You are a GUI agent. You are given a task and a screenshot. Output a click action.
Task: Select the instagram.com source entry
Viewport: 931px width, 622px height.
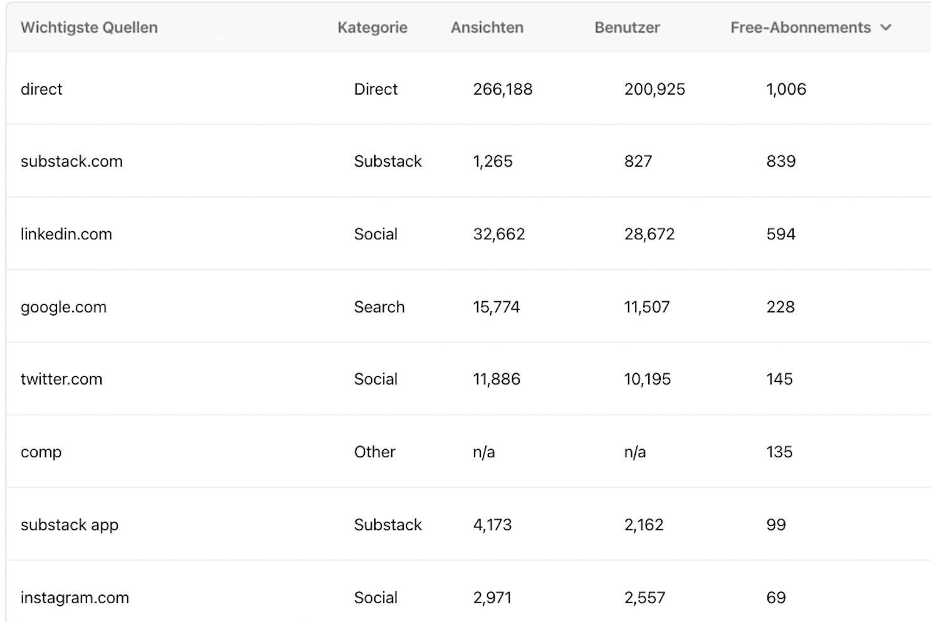tap(75, 598)
